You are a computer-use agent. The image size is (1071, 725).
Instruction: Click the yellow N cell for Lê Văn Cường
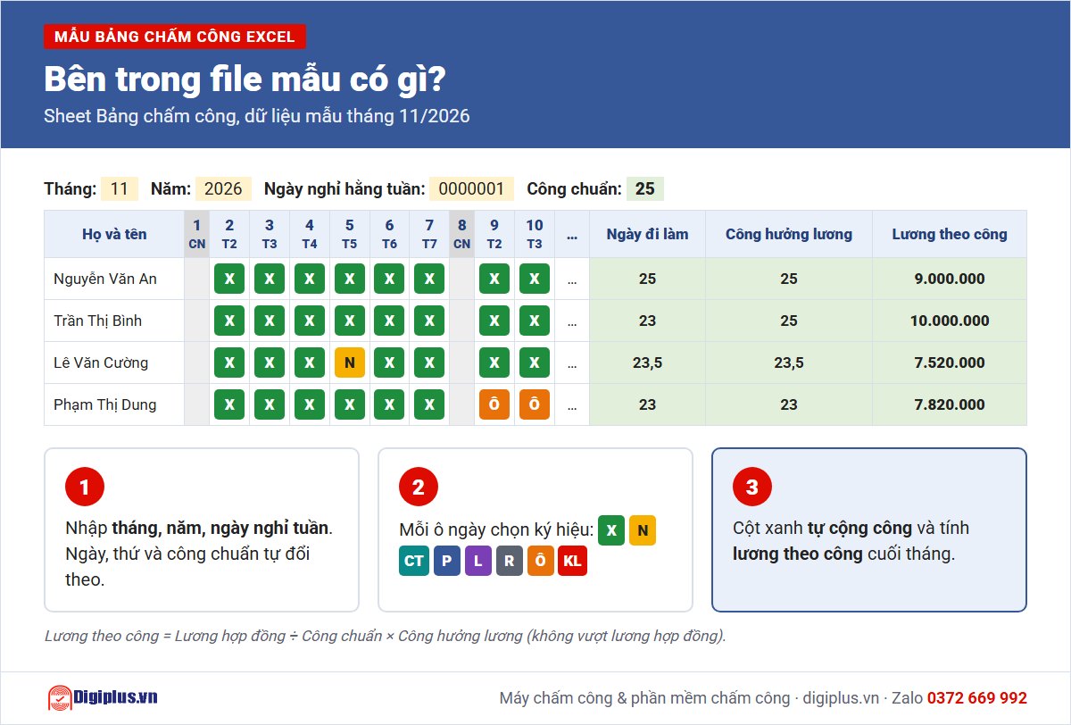pos(350,362)
